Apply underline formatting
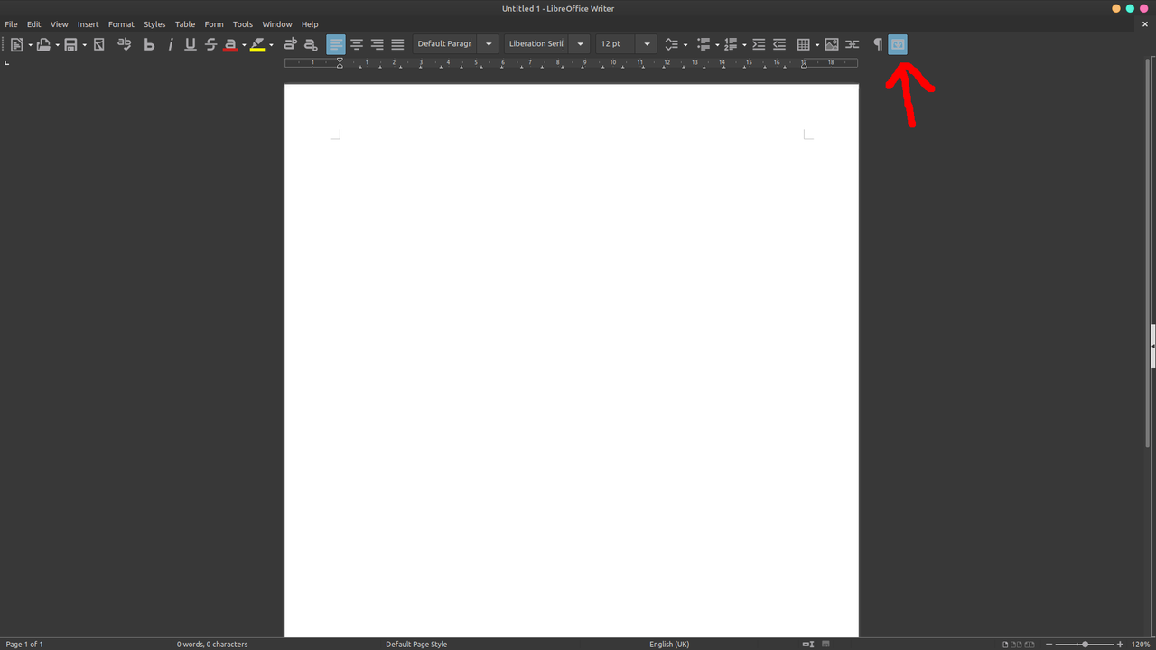 point(190,44)
